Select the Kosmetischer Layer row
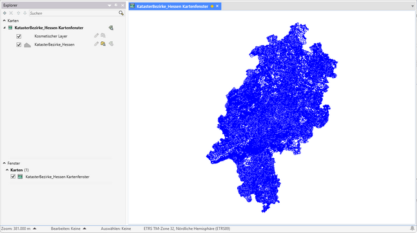Viewport: 417px width, 233px height. point(51,36)
